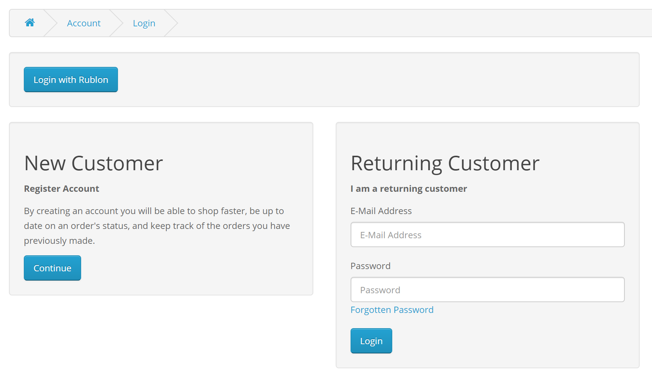Click the Login breadcrumb link
Viewport: 652px width, 388px height.
point(144,23)
